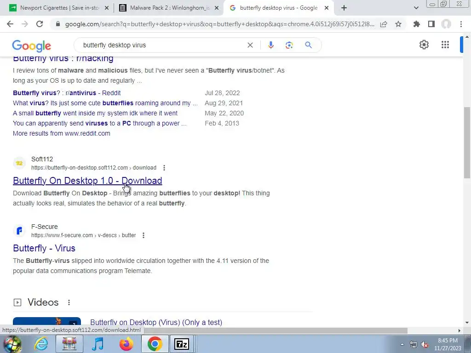Open the tab search dropdown arrow

[x=416, y=8]
